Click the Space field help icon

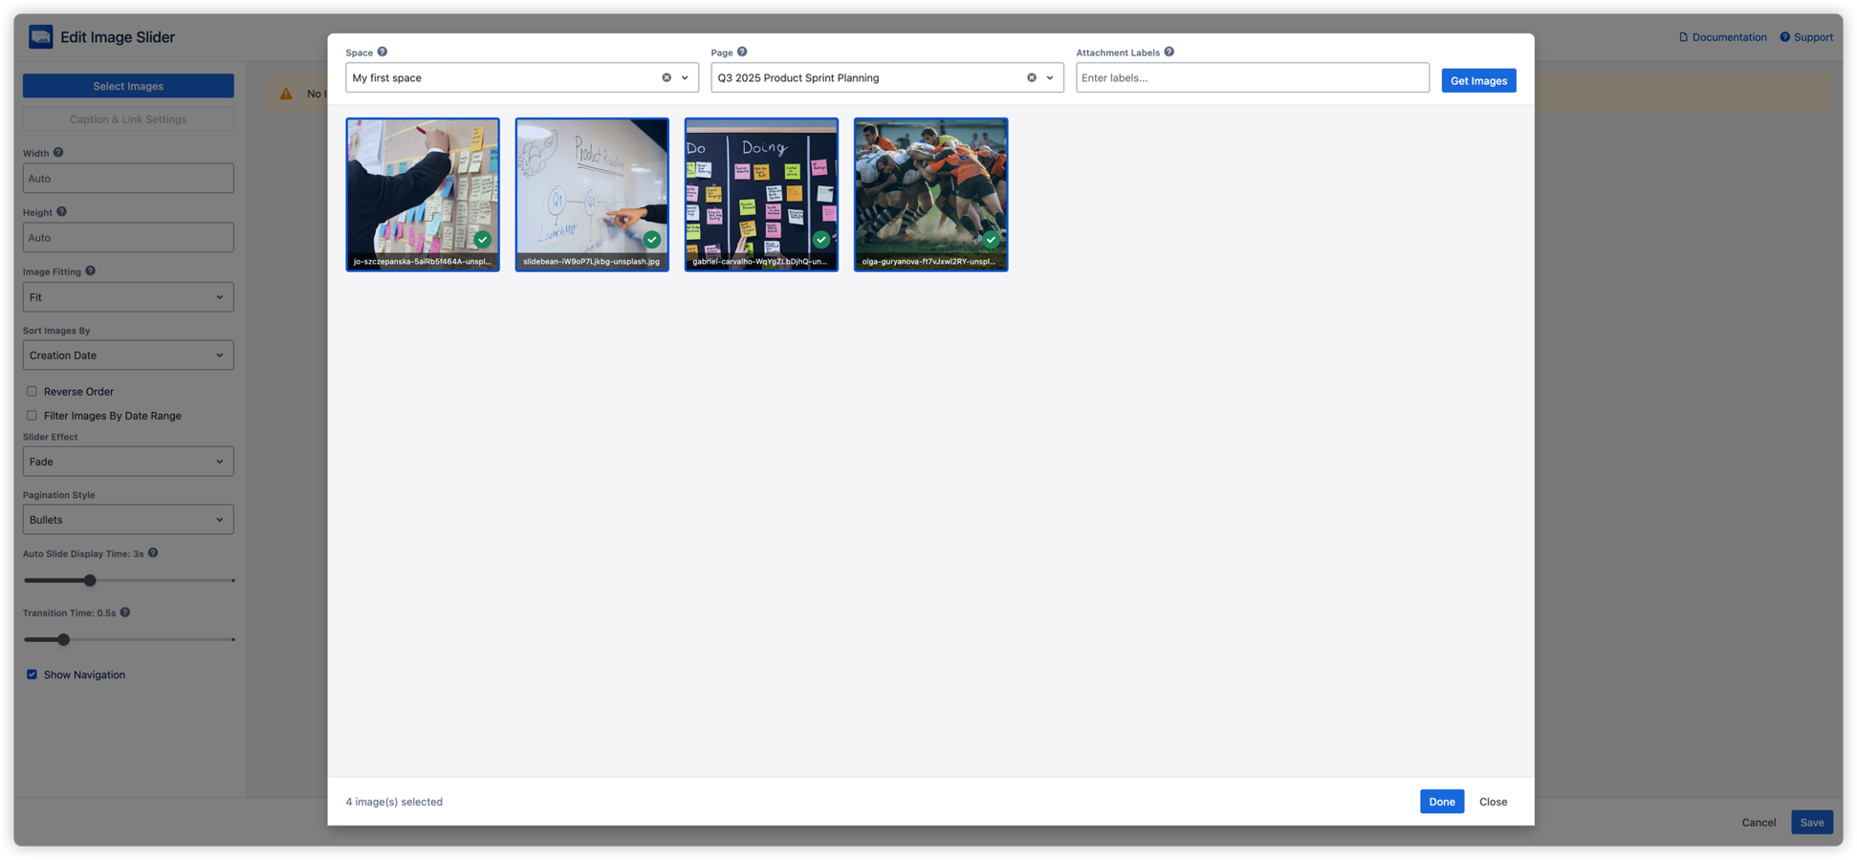(382, 52)
